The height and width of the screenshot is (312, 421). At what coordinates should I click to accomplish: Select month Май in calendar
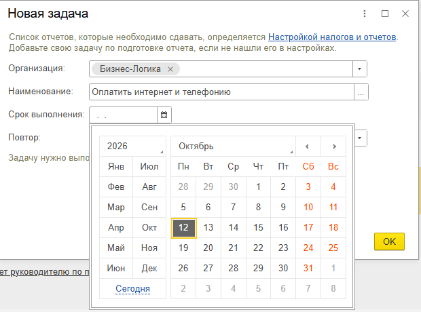(x=116, y=248)
